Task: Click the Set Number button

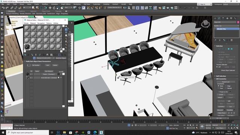Action: (x=36, y=65)
